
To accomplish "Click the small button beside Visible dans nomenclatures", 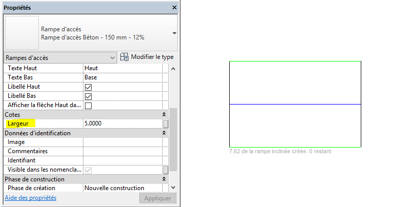I will tap(166, 170).
